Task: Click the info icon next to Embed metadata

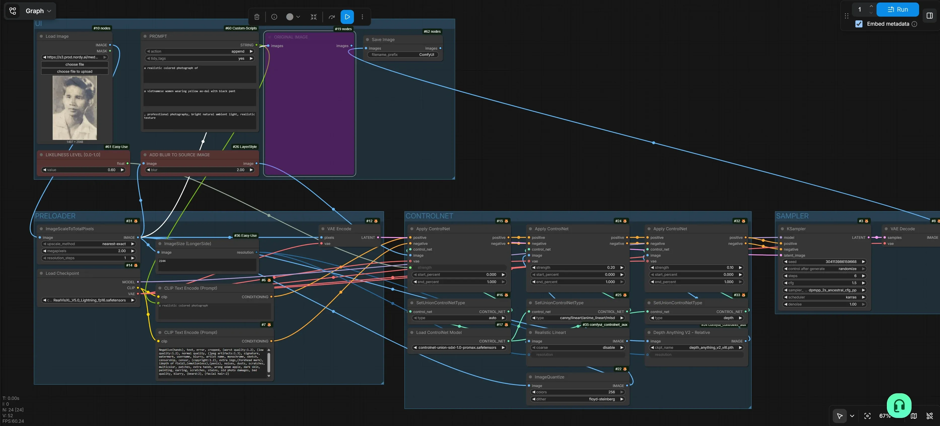Action: click(x=914, y=24)
